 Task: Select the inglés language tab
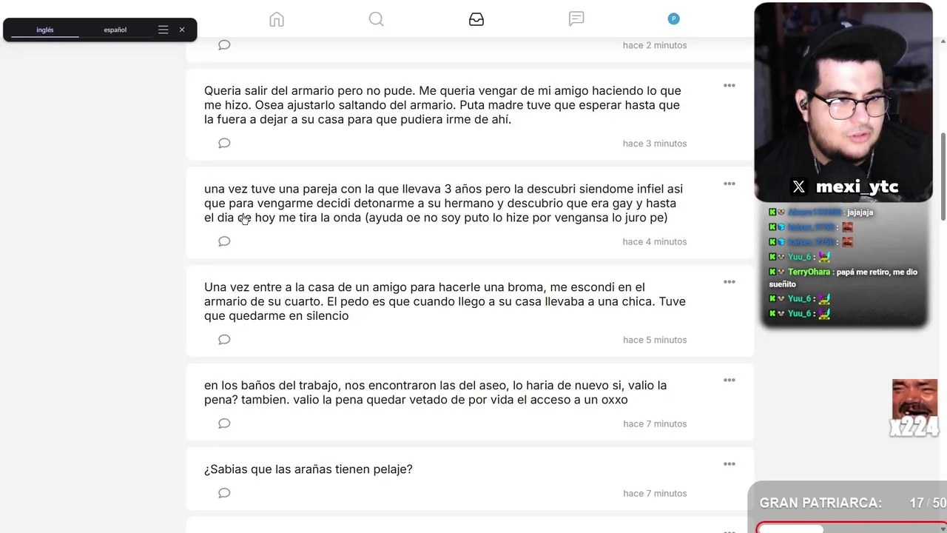(x=45, y=30)
